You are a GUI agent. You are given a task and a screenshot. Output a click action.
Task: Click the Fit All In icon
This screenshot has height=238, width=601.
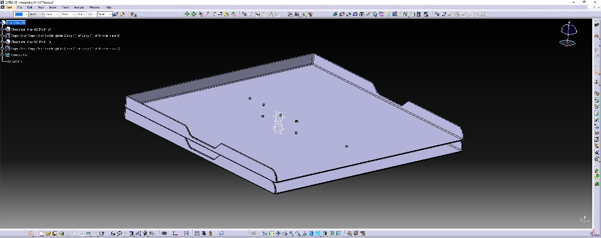pos(272,233)
